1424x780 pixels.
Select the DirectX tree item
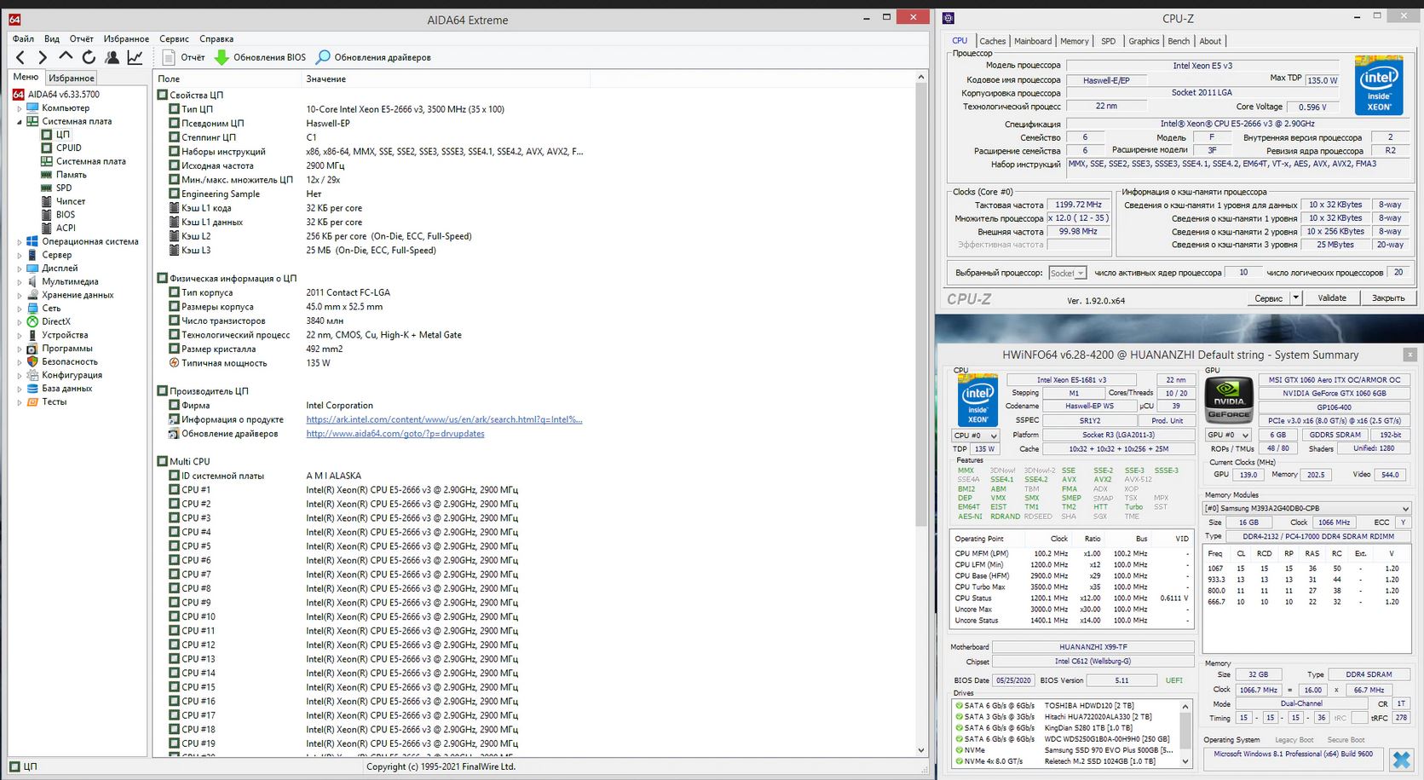coord(49,321)
